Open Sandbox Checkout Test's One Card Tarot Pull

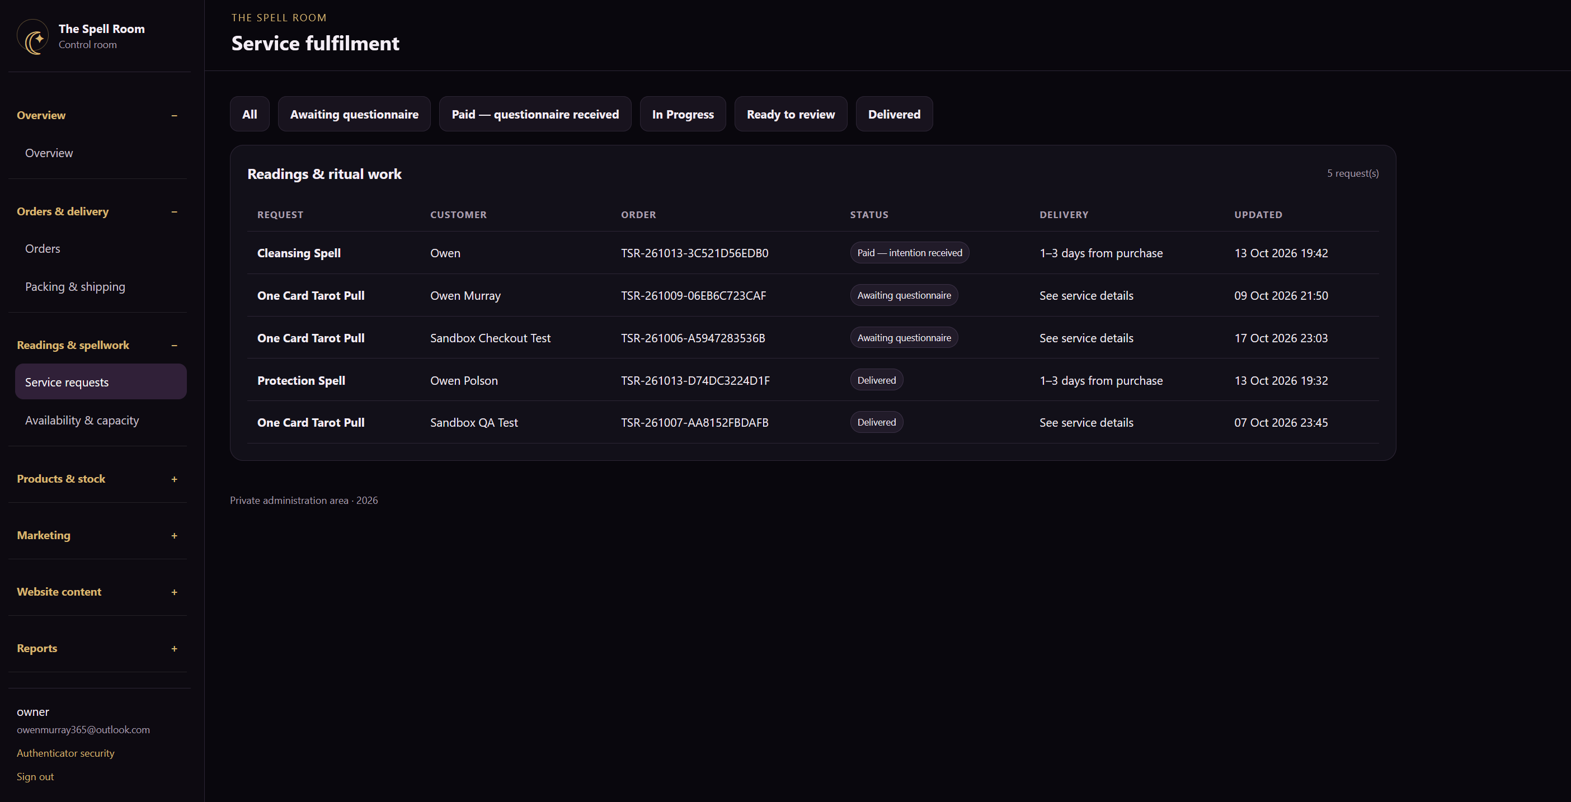coord(311,338)
